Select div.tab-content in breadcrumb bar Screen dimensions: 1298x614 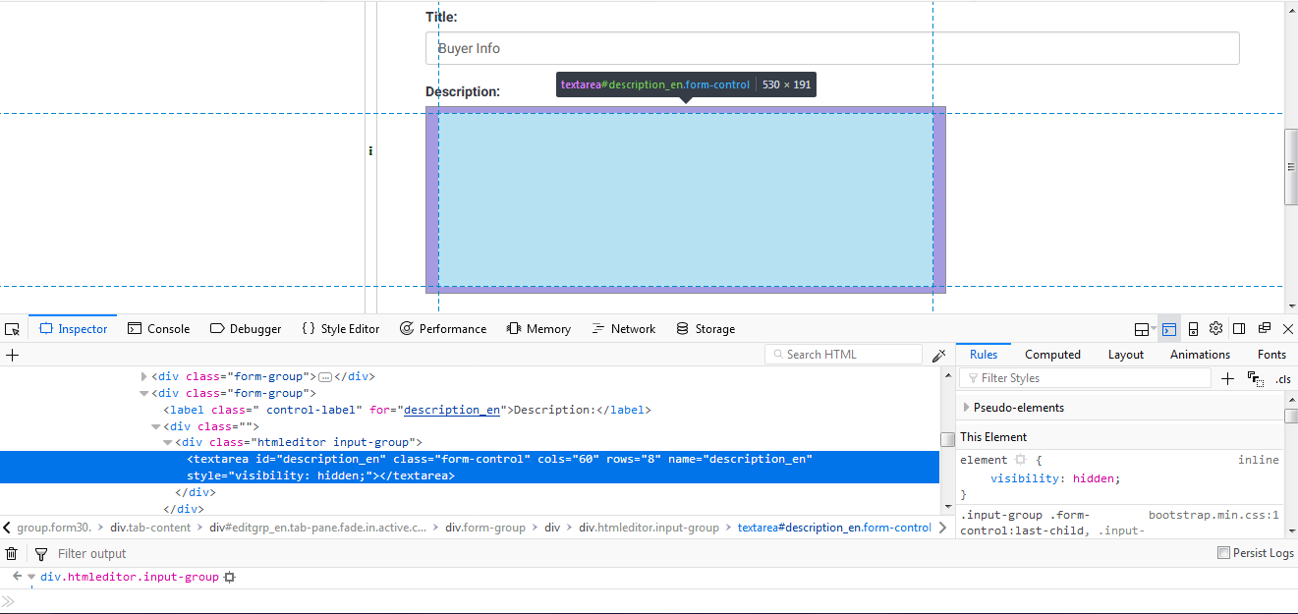[150, 528]
